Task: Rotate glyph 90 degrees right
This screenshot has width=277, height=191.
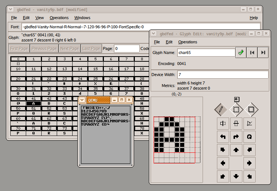Action: (x=236, y=137)
